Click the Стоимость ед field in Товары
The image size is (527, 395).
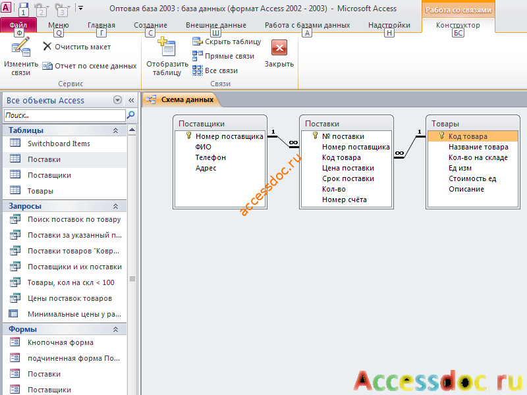(x=472, y=178)
